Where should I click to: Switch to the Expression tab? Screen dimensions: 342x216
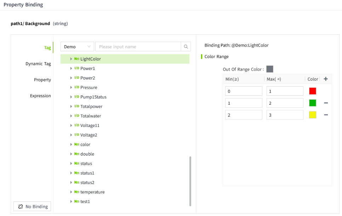pos(40,96)
